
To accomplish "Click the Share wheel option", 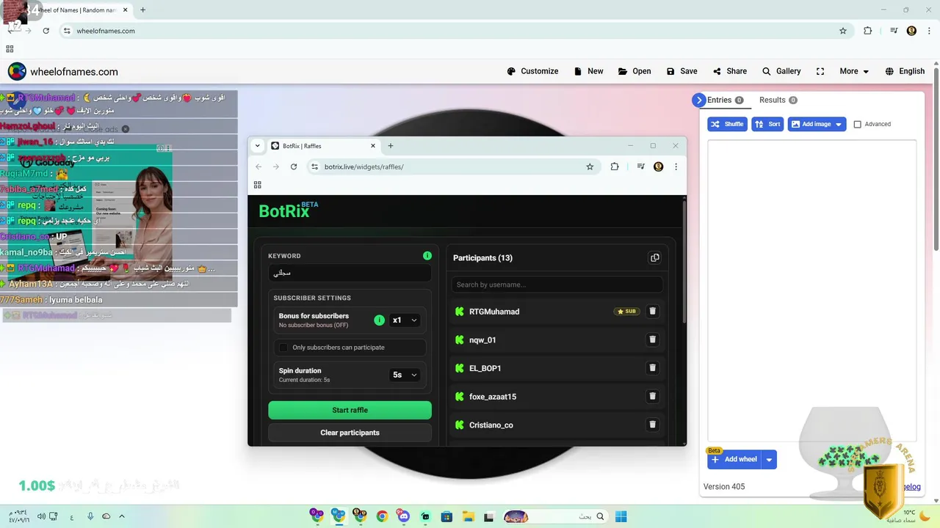I will click(x=729, y=71).
